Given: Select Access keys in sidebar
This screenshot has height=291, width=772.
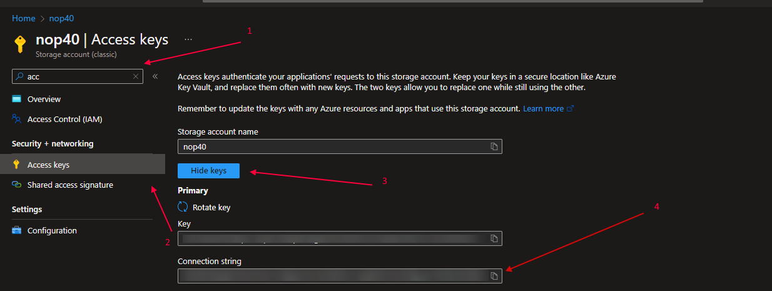Looking at the screenshot, I should click(x=82, y=165).
